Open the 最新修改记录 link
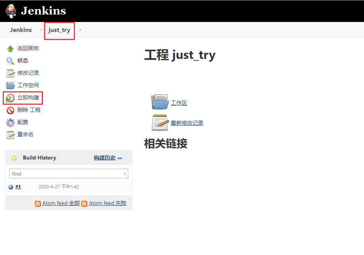Viewport: 364px width, 255px height. tap(187, 123)
